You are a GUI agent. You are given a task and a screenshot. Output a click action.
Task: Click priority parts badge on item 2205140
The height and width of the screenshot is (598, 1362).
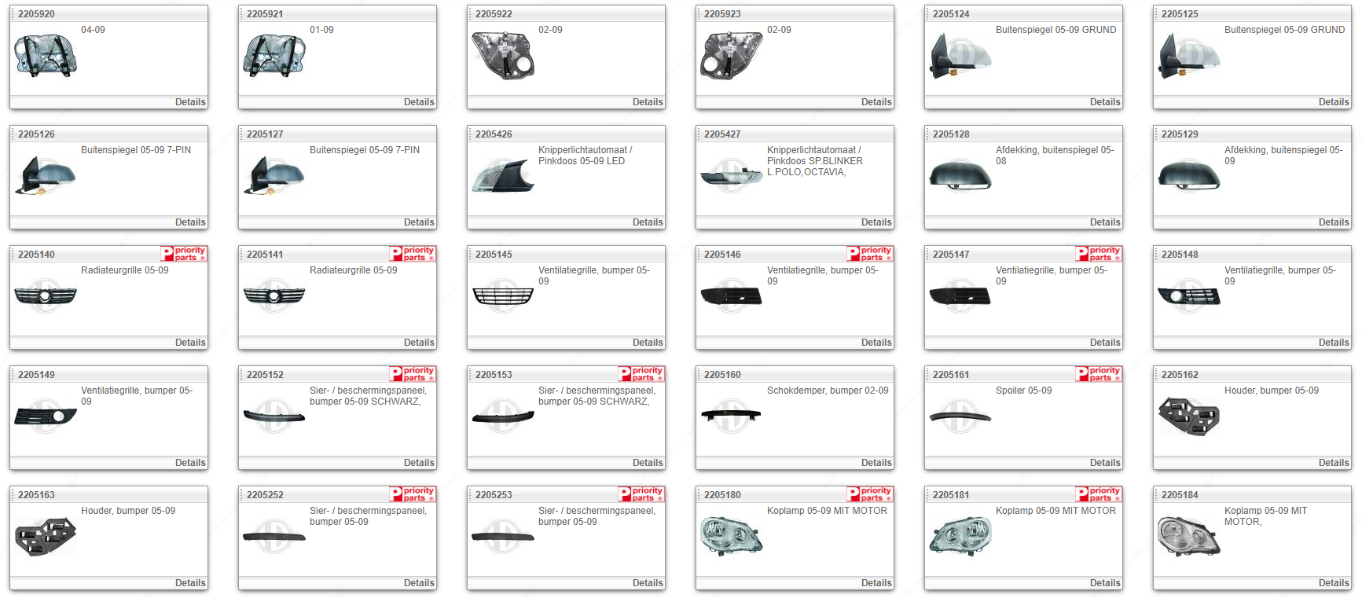pyautogui.click(x=184, y=254)
